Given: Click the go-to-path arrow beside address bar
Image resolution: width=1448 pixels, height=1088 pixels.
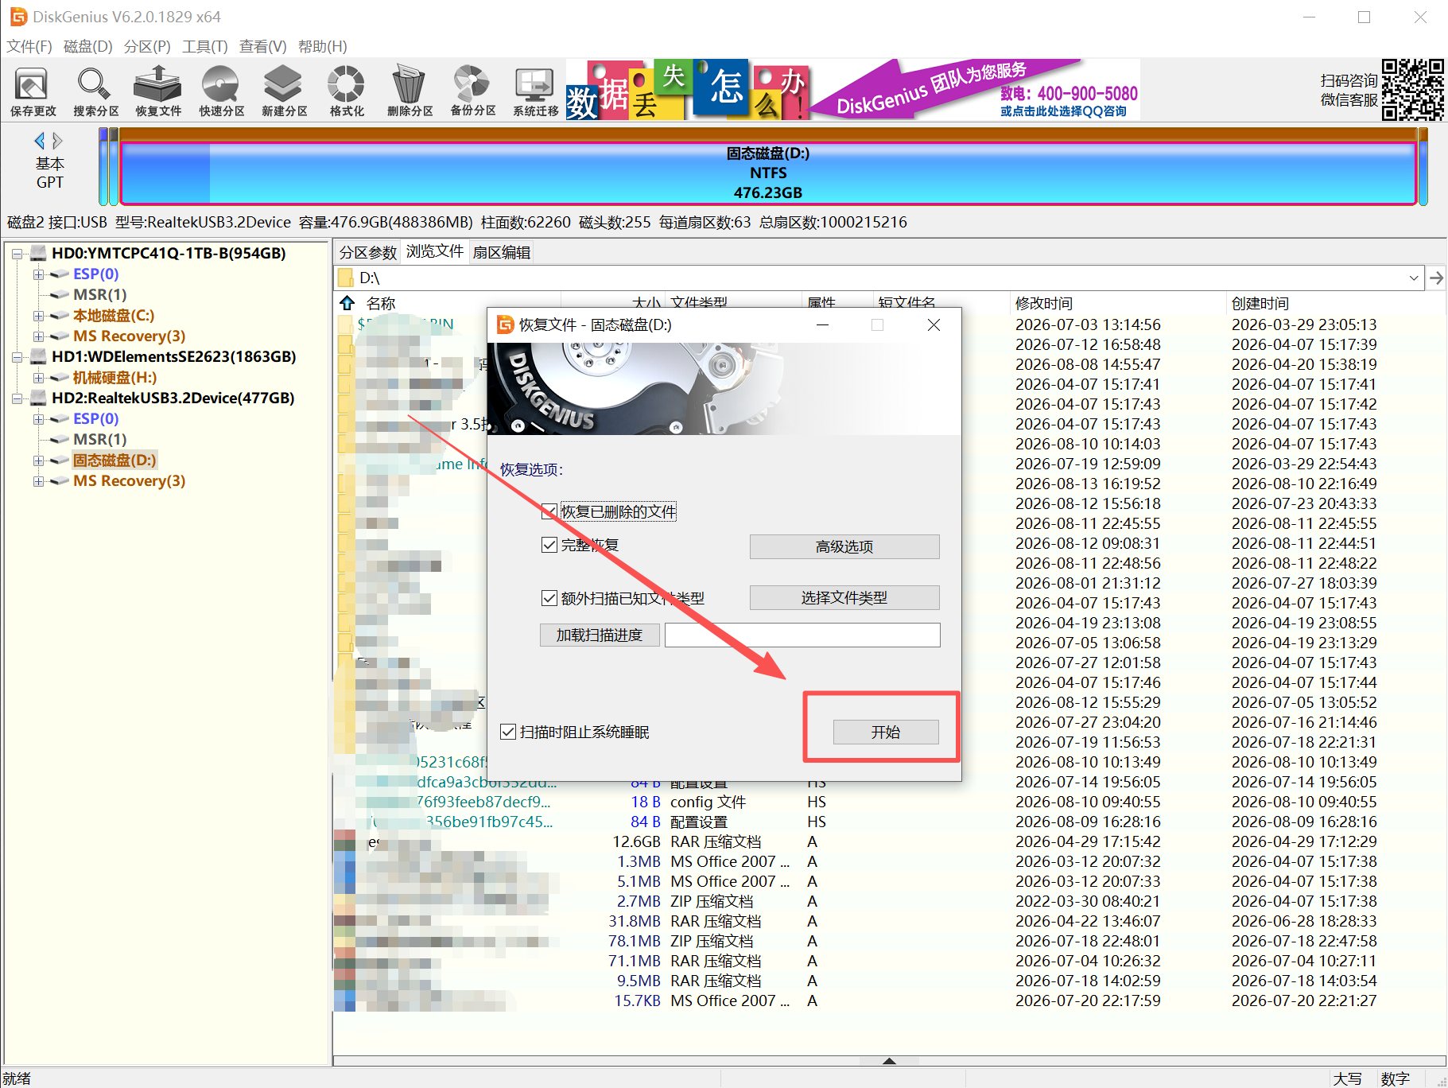Looking at the screenshot, I should pyautogui.click(x=1436, y=278).
